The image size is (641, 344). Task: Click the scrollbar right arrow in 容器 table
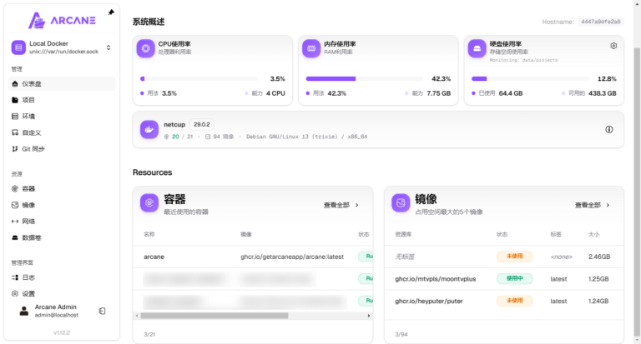pyautogui.click(x=369, y=316)
